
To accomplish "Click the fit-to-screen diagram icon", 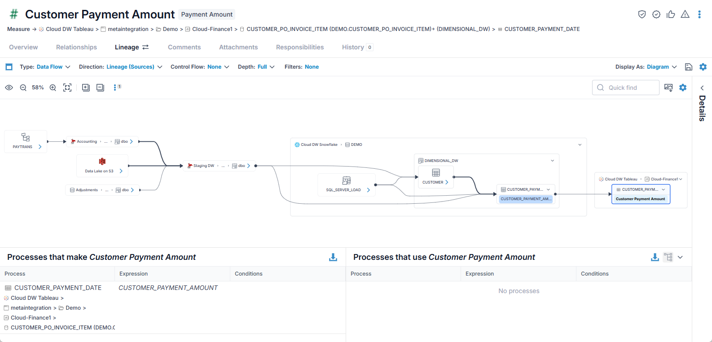I will (x=67, y=88).
